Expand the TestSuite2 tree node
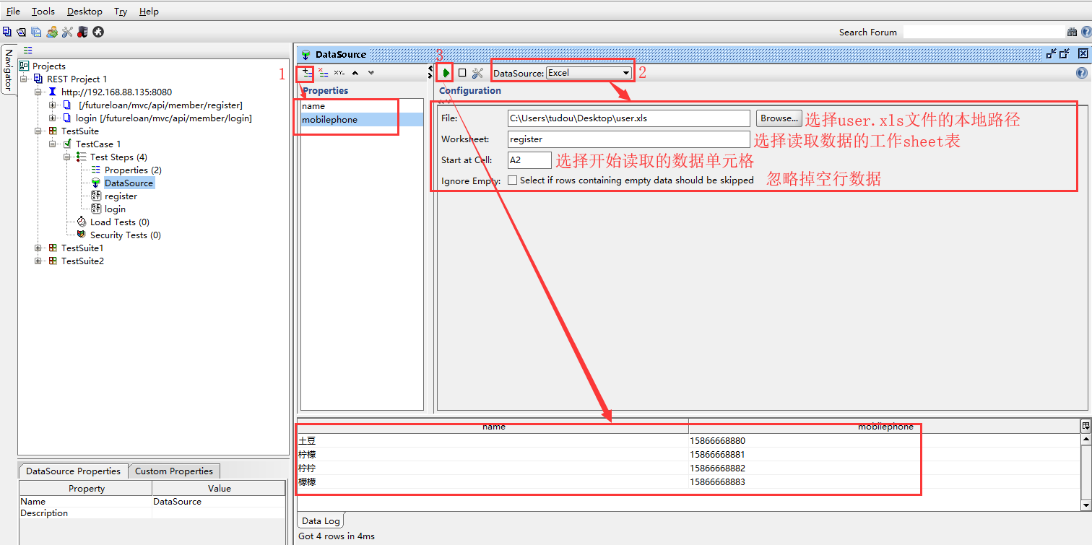1092x545 pixels. tap(38, 261)
